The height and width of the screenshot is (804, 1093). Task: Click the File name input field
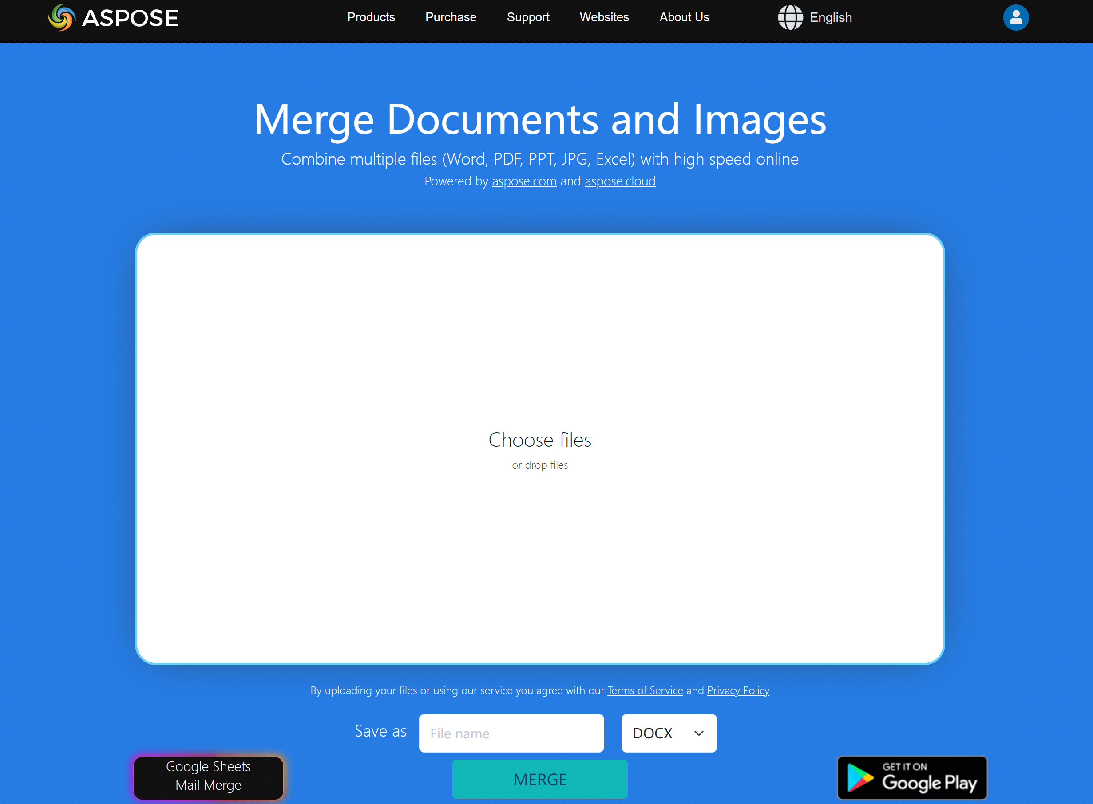pyautogui.click(x=511, y=733)
